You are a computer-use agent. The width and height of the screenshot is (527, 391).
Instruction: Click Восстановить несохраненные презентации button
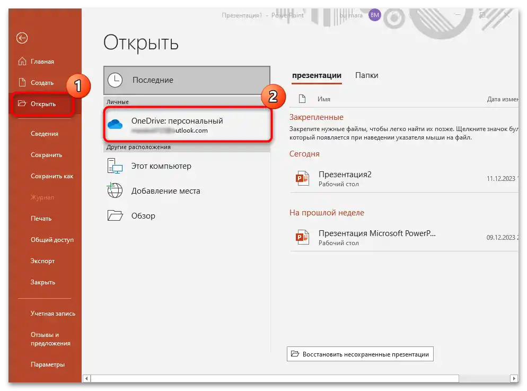[360, 353]
